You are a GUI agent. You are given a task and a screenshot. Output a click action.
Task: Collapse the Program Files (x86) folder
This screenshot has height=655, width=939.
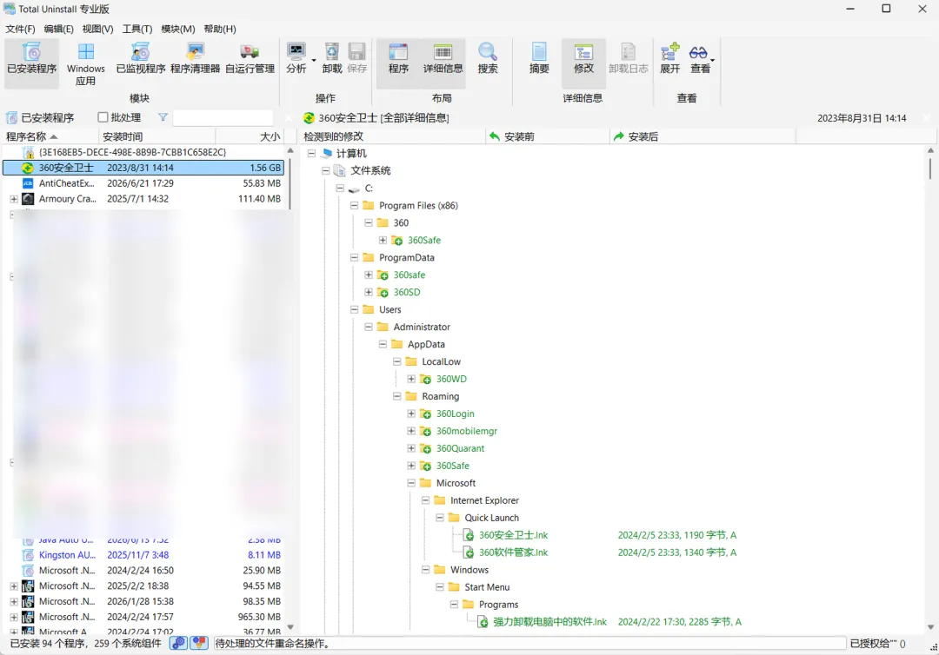click(x=354, y=205)
